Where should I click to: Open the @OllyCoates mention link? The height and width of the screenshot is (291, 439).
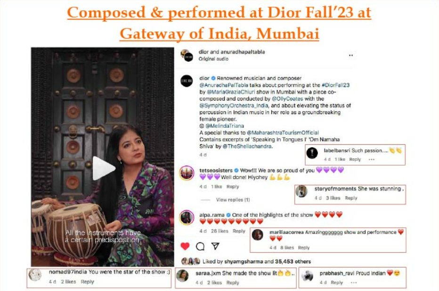click(287, 99)
